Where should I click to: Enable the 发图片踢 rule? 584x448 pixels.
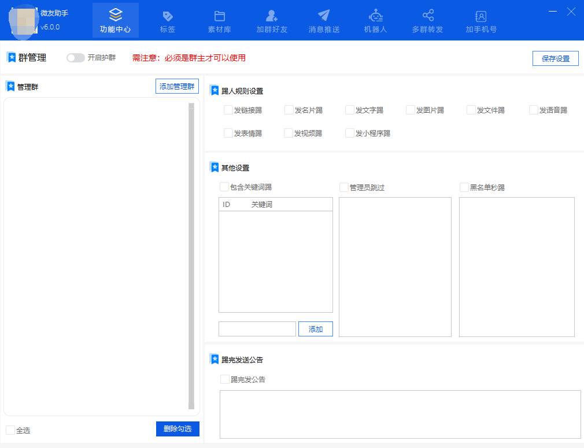point(411,110)
